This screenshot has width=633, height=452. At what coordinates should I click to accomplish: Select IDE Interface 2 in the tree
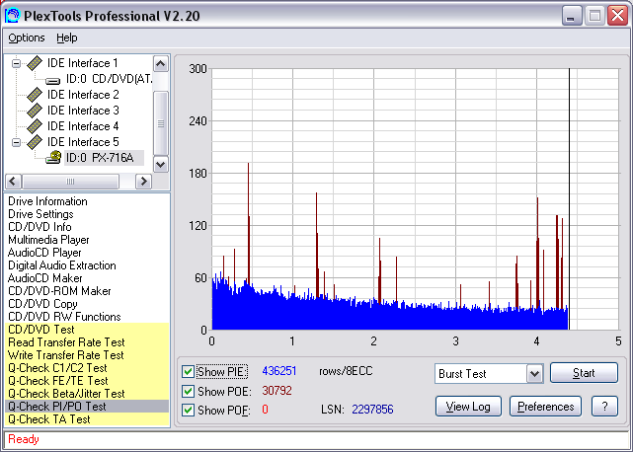coord(83,95)
